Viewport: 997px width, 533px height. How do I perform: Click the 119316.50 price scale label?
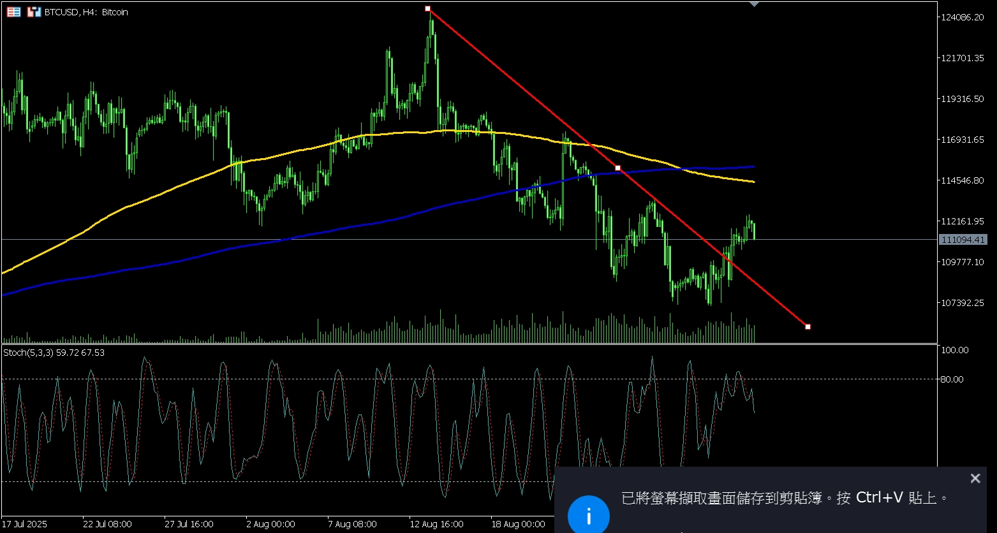click(x=962, y=99)
